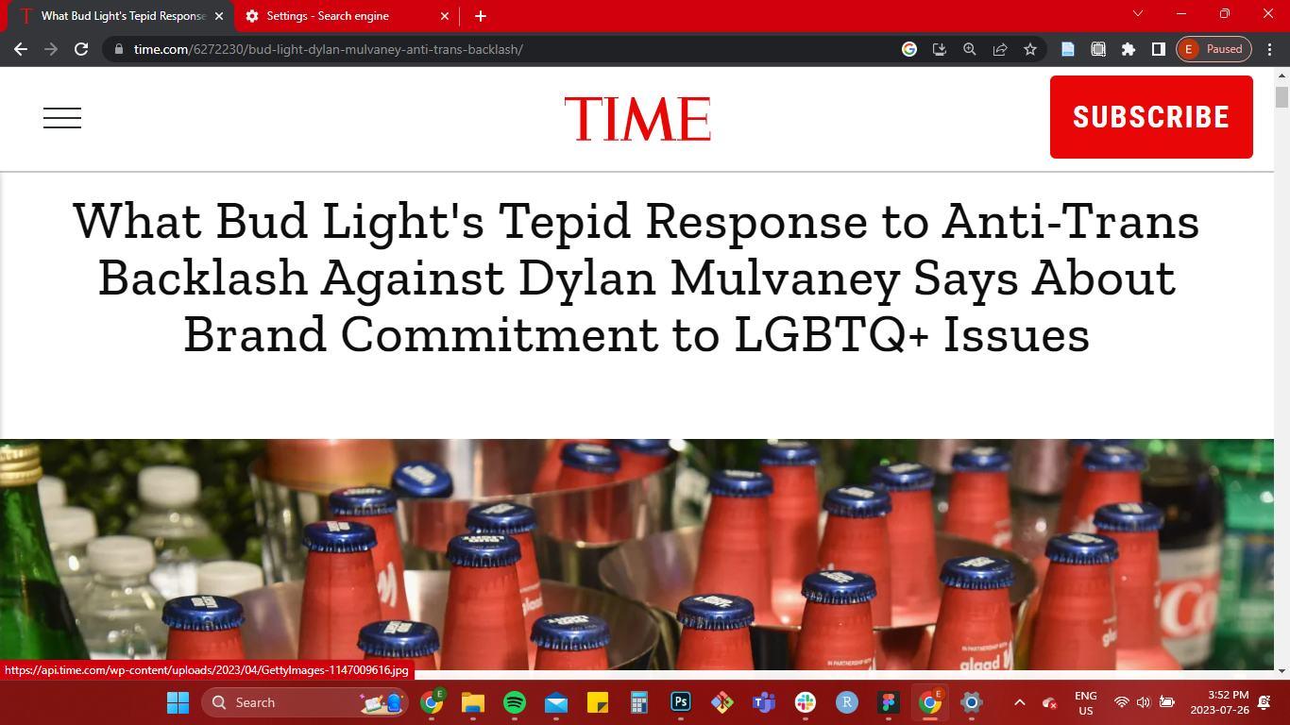This screenshot has height=725, width=1290.
Task: Click the article headline text
Action: point(637,278)
